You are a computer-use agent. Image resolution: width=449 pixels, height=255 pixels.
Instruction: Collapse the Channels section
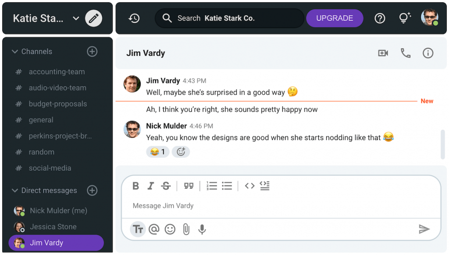click(x=14, y=52)
